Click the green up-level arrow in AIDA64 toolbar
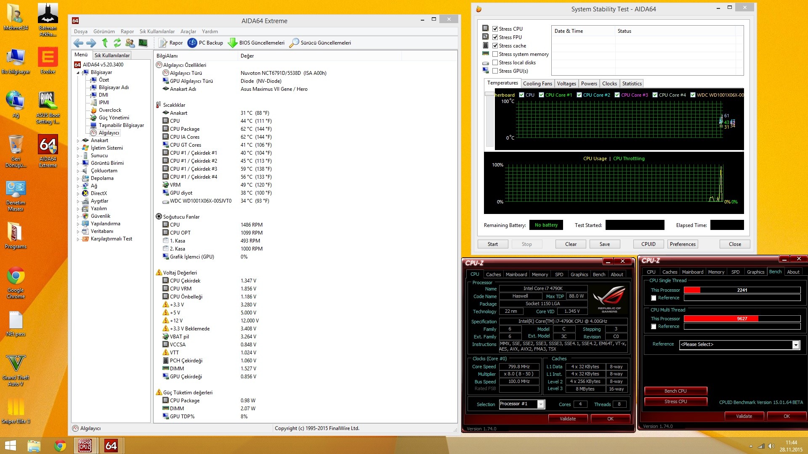 click(x=105, y=43)
